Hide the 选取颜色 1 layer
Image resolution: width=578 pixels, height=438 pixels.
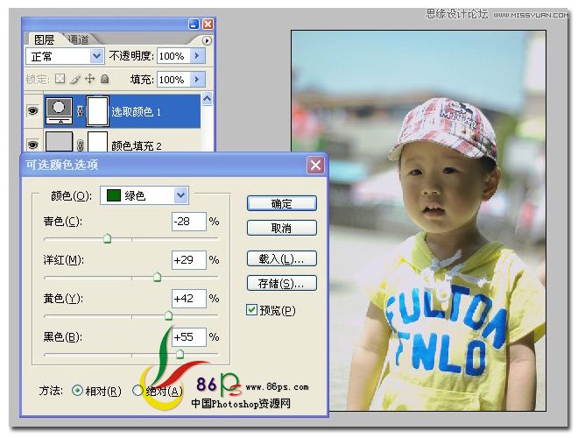pyautogui.click(x=33, y=110)
